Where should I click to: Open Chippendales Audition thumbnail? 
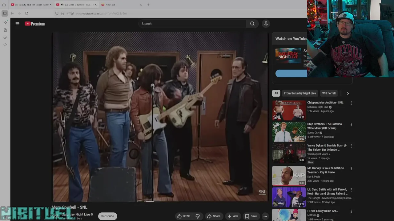pyautogui.click(x=289, y=110)
